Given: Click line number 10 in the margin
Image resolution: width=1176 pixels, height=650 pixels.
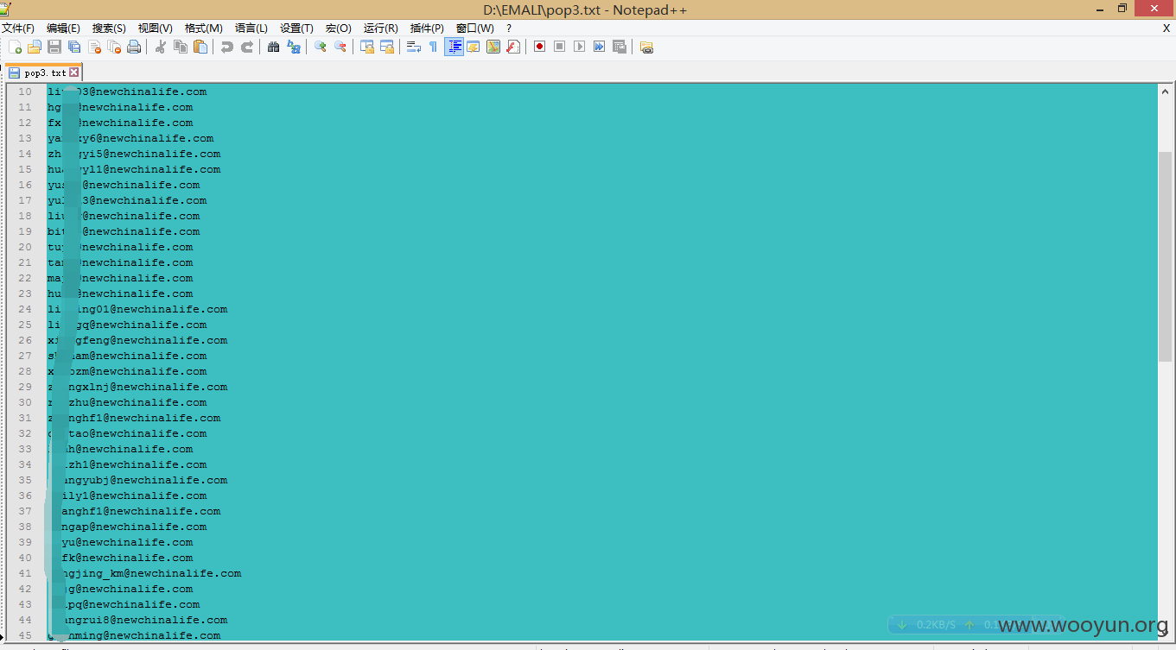Looking at the screenshot, I should coord(25,92).
